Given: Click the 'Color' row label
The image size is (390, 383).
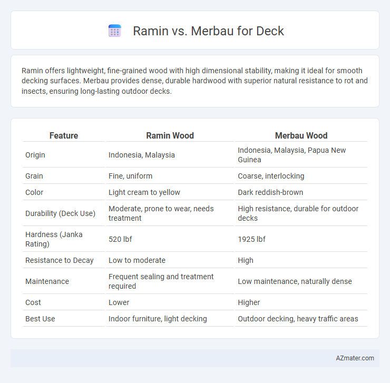Looking at the screenshot, I should point(34,192).
